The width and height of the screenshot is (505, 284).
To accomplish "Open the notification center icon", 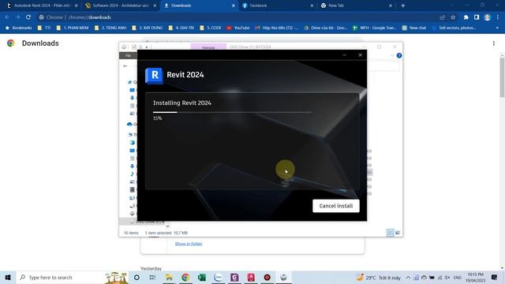I will pos(495,277).
